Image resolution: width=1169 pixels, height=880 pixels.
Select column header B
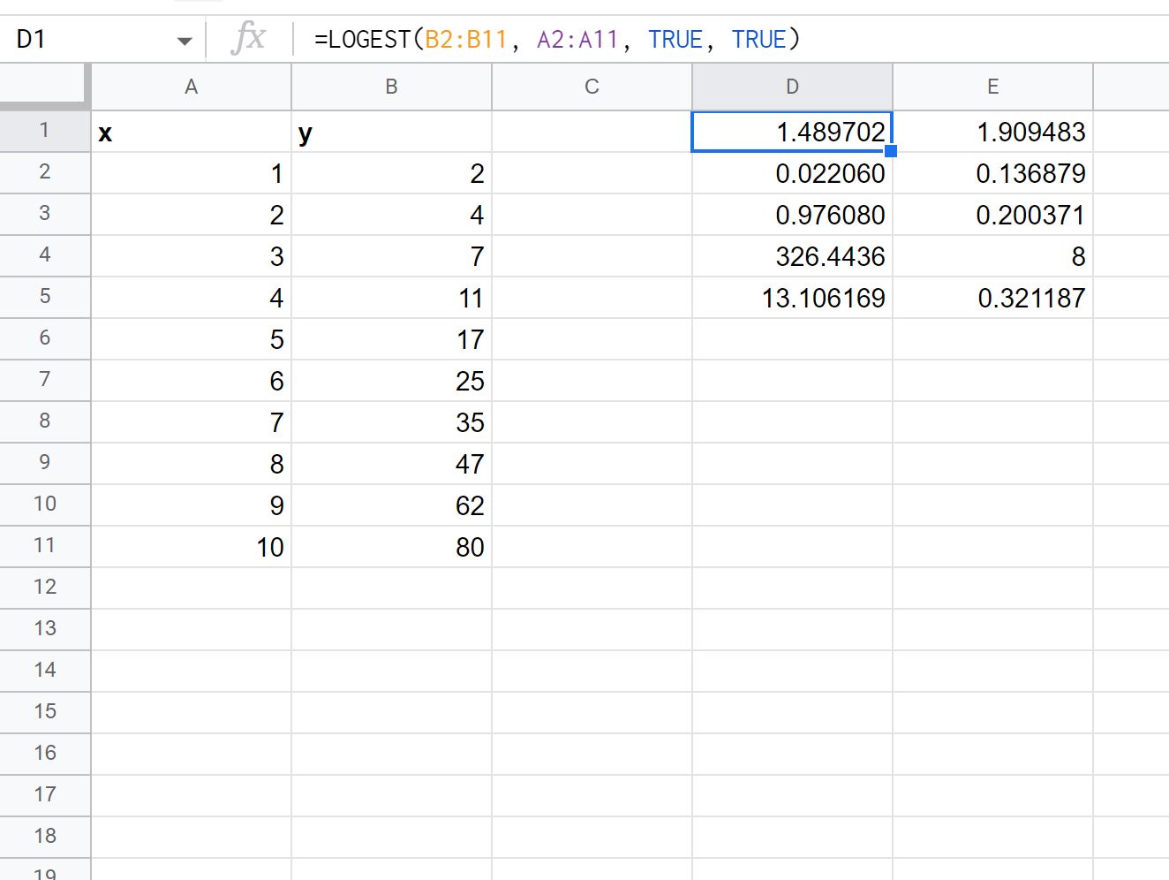tap(391, 86)
